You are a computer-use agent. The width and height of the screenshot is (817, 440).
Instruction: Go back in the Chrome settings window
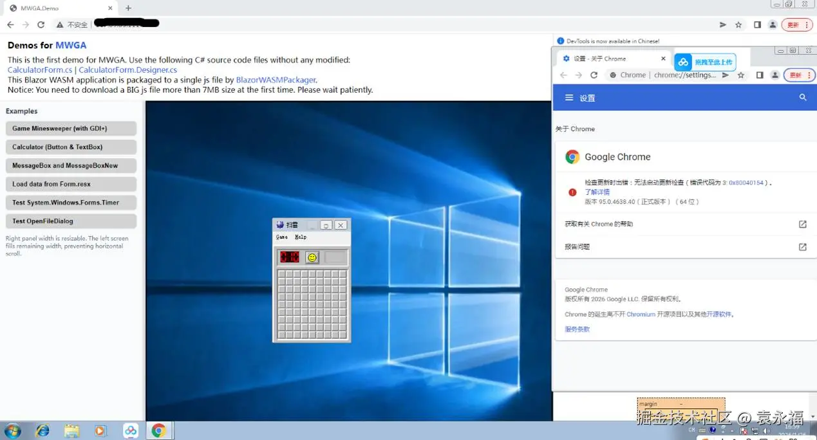tap(563, 75)
